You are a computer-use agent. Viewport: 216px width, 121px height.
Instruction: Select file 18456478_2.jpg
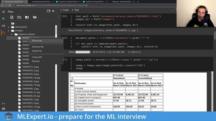[x=30, y=71]
